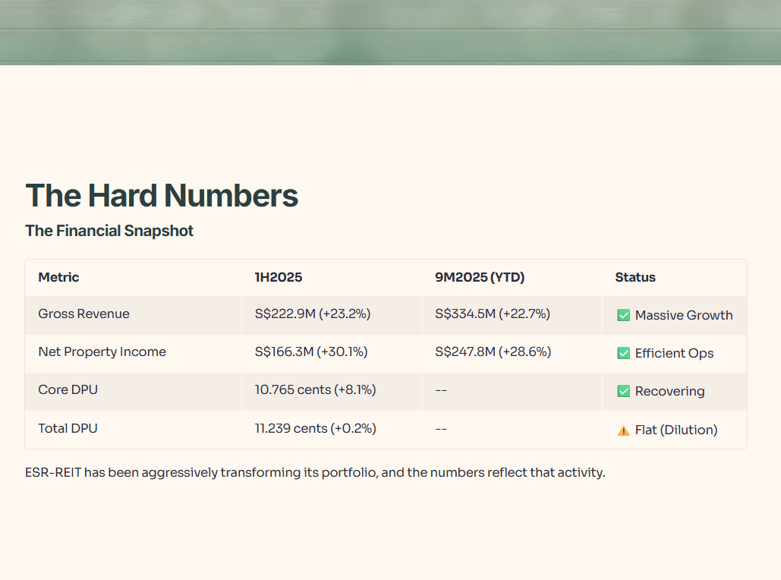Click the green banner image at top
The image size is (781, 580).
pyautogui.click(x=390, y=33)
